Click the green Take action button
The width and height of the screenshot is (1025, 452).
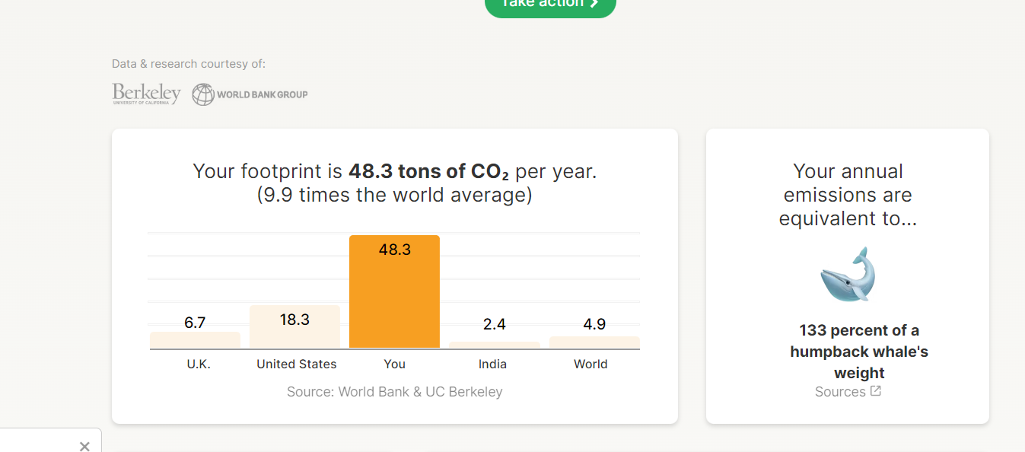(550, 6)
